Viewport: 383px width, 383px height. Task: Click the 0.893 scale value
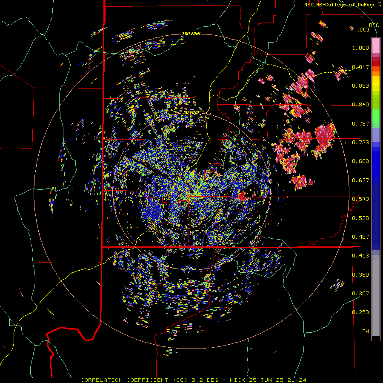(360, 86)
